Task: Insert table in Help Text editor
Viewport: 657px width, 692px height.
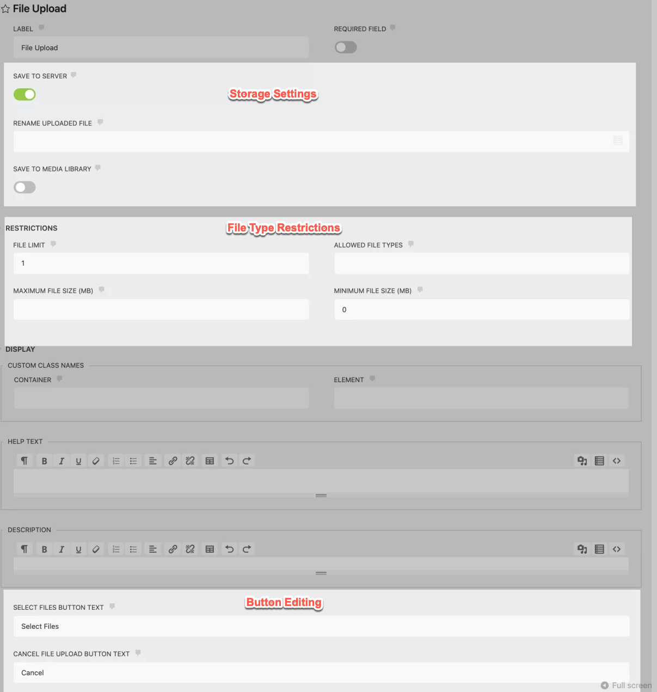Action: (x=210, y=461)
